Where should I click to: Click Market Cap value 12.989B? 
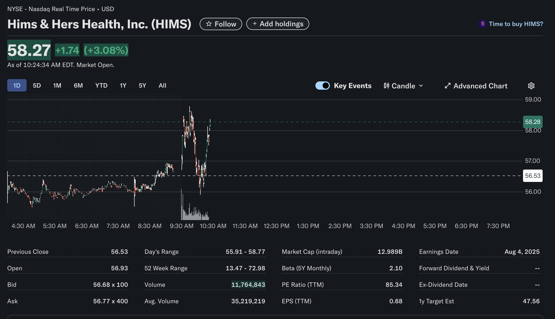(390, 252)
